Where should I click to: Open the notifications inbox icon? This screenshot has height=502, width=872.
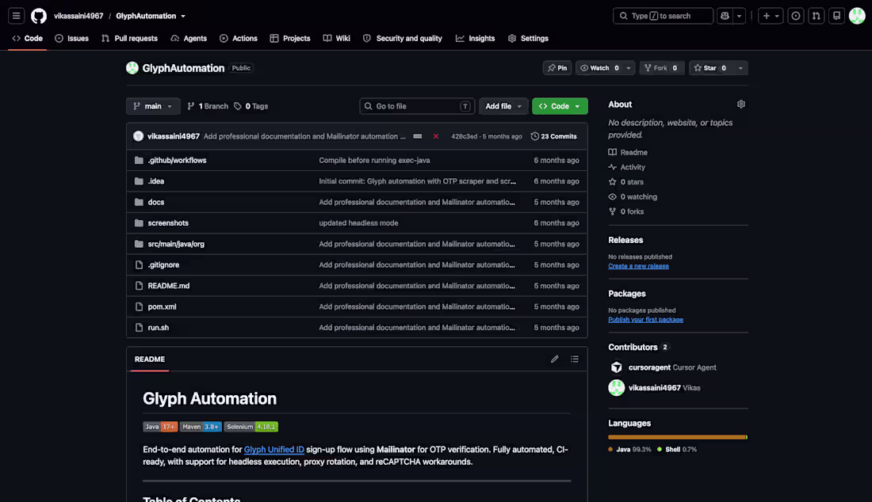pos(836,16)
